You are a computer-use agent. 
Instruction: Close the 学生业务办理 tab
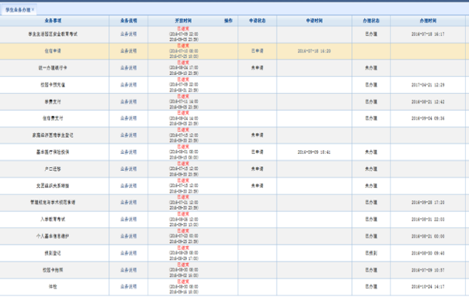click(x=33, y=9)
